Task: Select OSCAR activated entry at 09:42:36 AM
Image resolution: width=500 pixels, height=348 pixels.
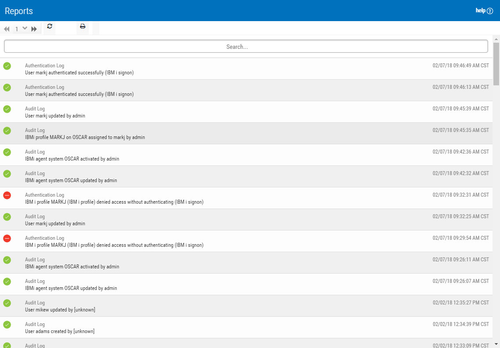Action: [x=72, y=159]
